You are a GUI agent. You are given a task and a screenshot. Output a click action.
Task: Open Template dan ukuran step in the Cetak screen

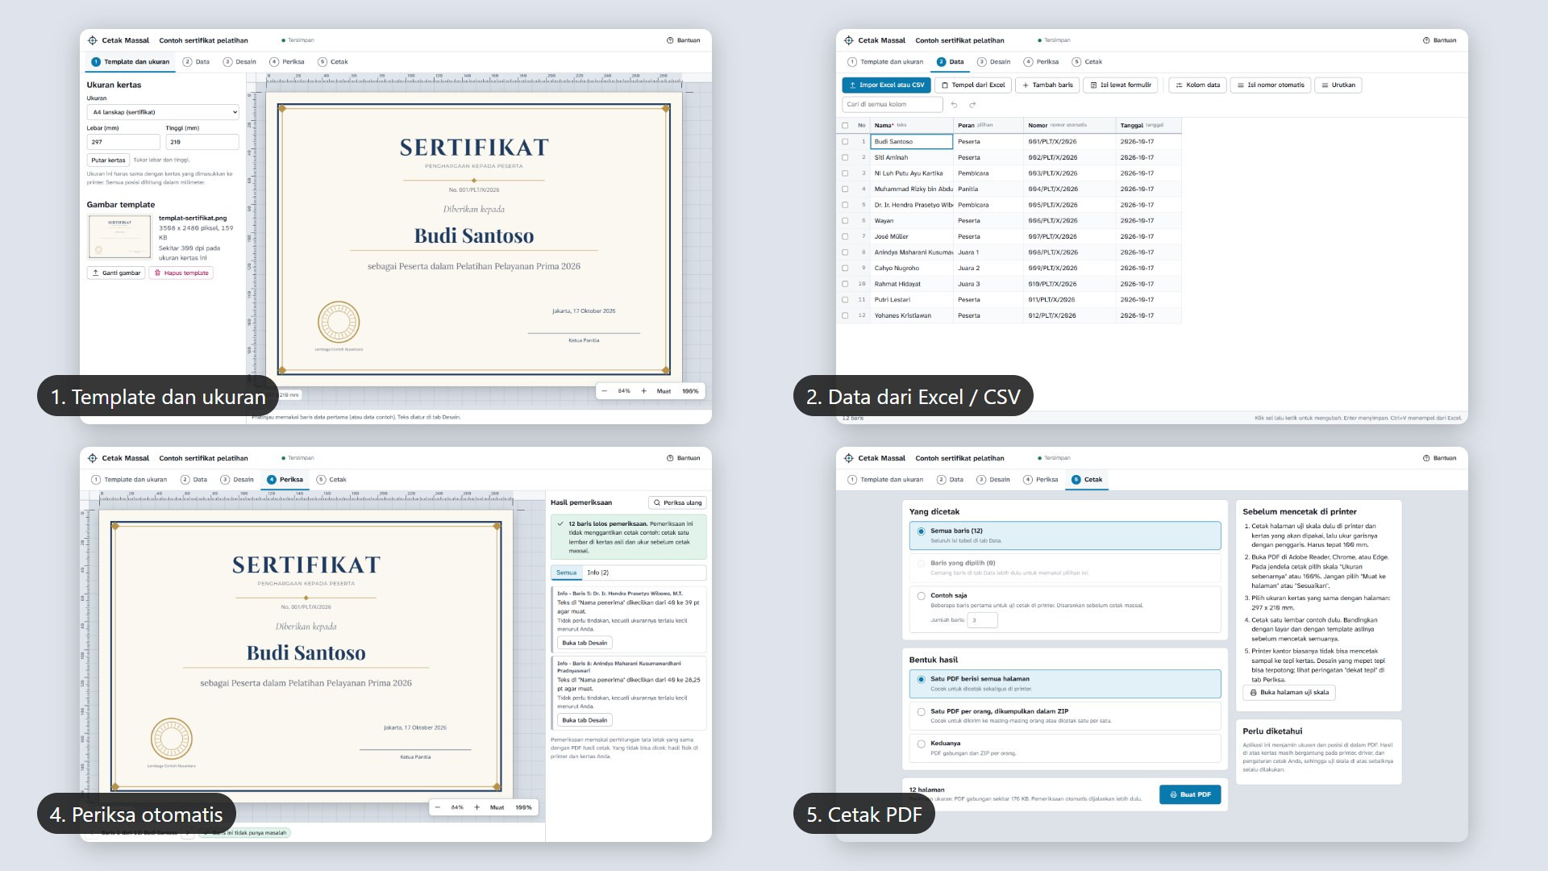(885, 479)
